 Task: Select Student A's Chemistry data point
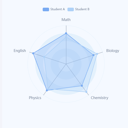coord(82,86)
